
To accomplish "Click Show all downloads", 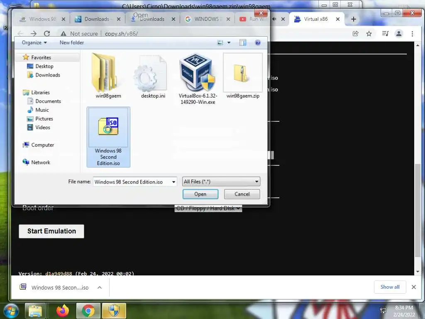I will coord(390,287).
